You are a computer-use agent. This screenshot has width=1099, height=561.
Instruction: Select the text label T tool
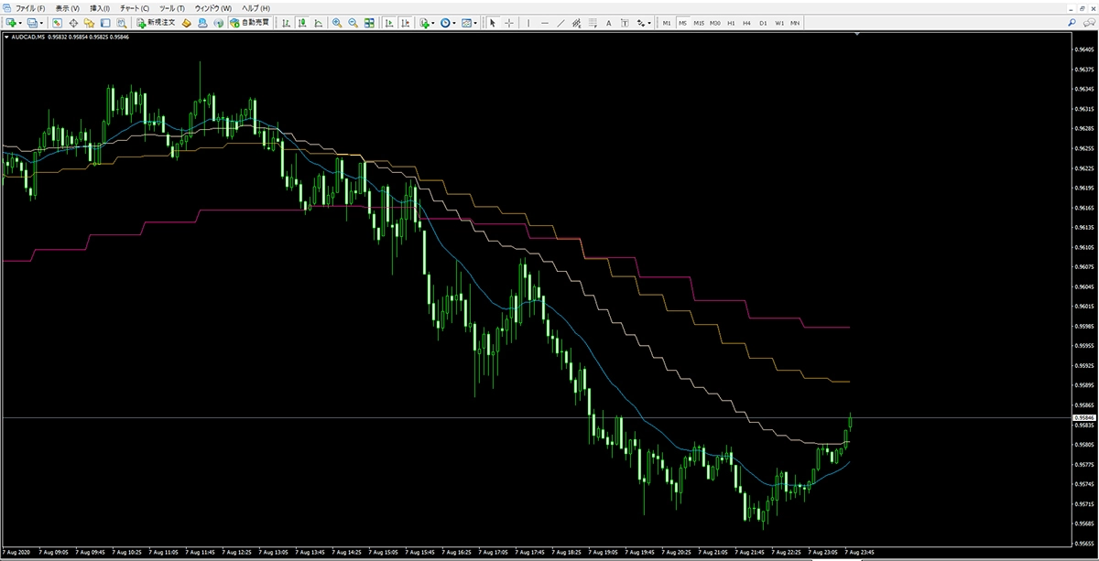pyautogui.click(x=625, y=22)
